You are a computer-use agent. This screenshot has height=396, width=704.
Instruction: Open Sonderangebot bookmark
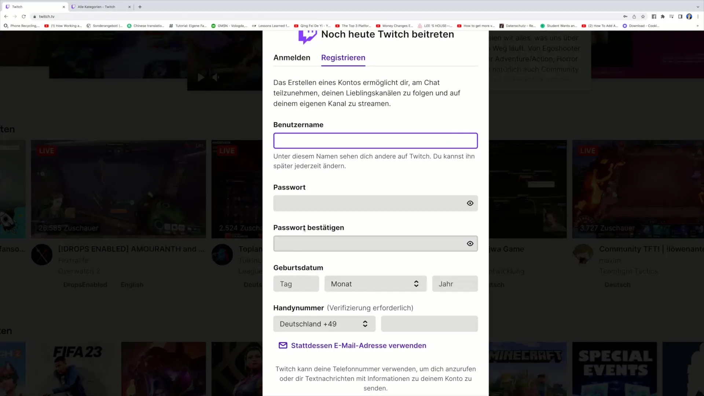(x=104, y=26)
